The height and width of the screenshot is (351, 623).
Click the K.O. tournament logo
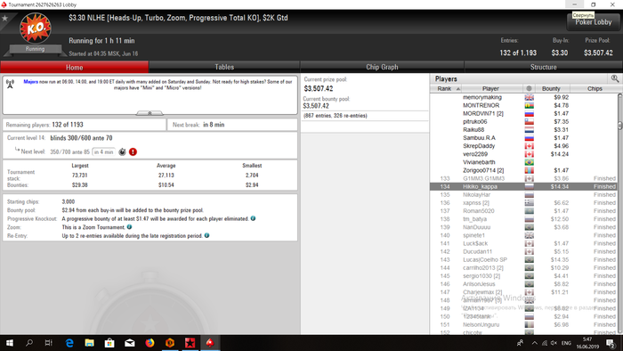click(36, 28)
